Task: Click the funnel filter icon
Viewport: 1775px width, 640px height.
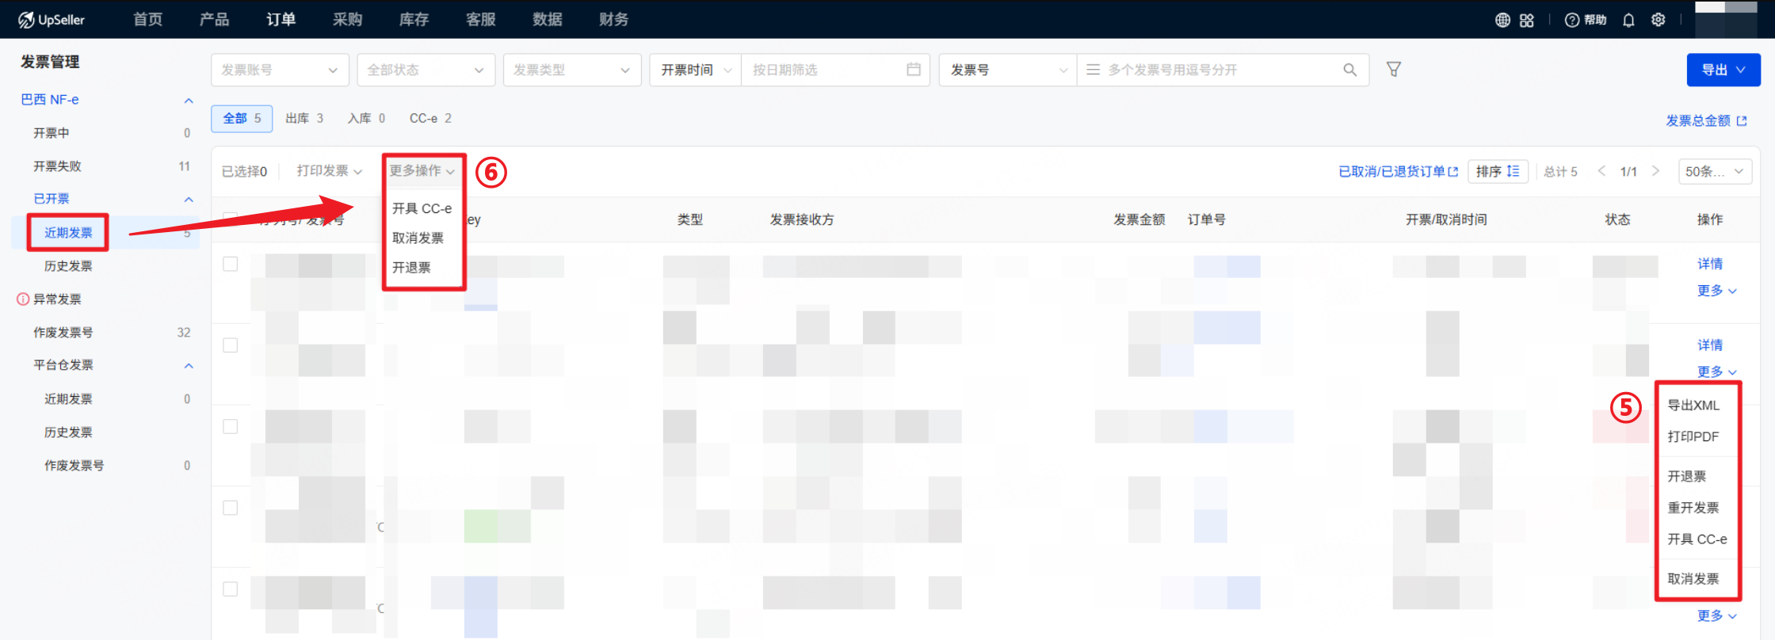Action: pos(1393,70)
